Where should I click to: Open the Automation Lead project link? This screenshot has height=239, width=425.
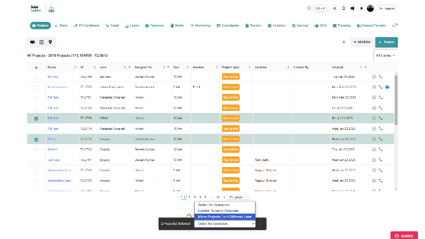coord(60,170)
